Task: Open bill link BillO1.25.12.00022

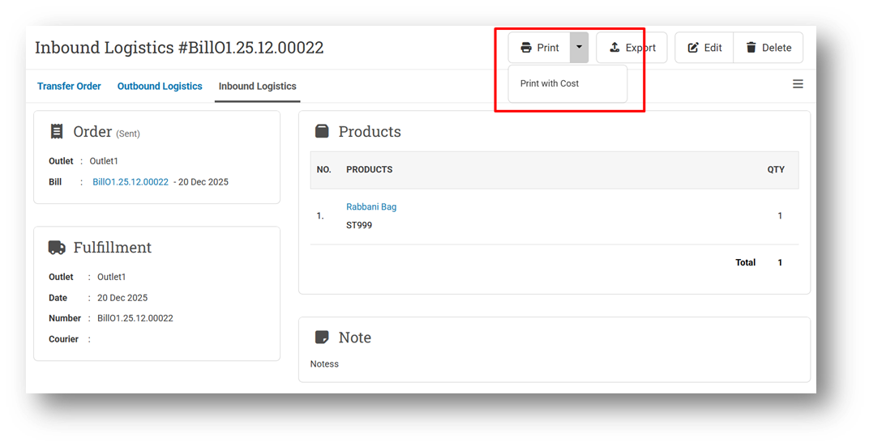Action: point(131,182)
